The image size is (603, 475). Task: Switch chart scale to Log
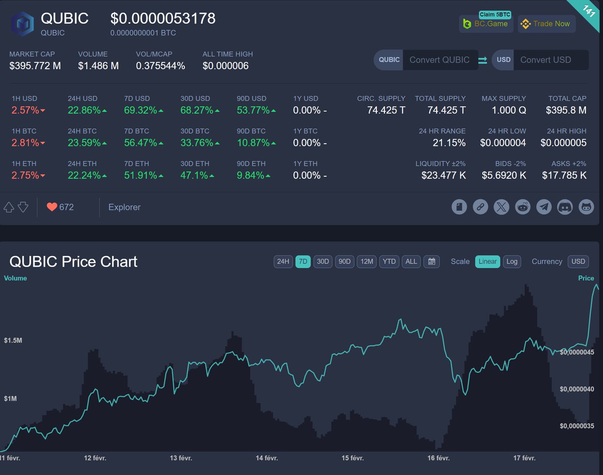coord(512,262)
